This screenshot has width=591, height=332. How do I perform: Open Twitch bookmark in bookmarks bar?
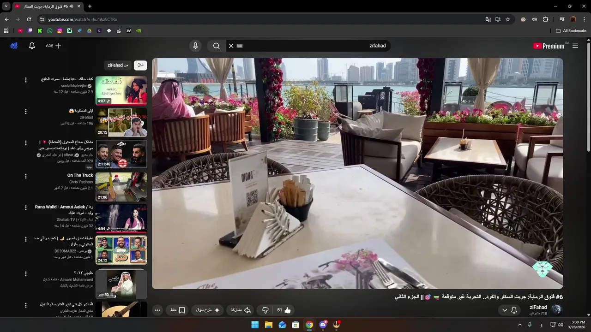pyautogui.click(x=30, y=31)
